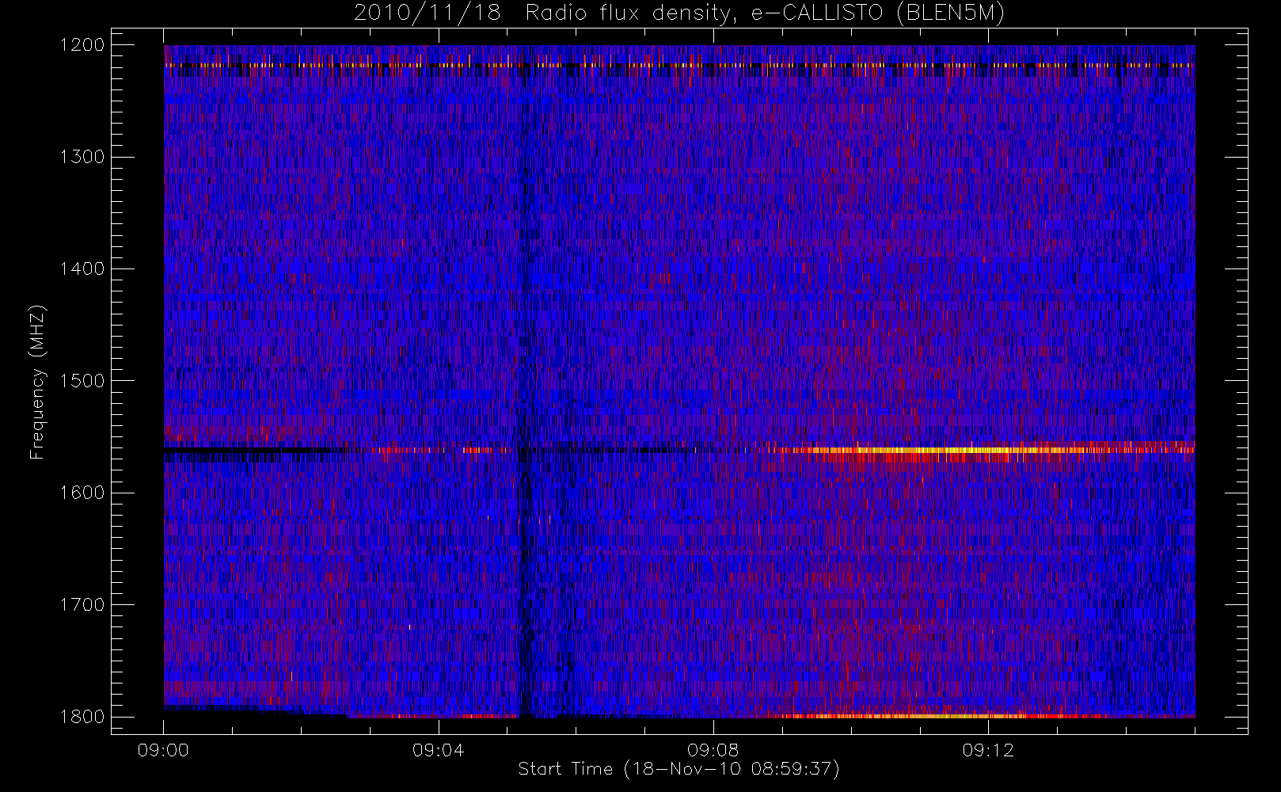Click the 09:12 time axis label

pos(988,750)
